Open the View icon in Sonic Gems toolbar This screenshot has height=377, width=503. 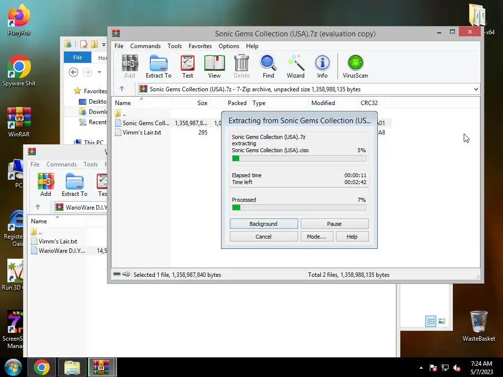(x=214, y=66)
